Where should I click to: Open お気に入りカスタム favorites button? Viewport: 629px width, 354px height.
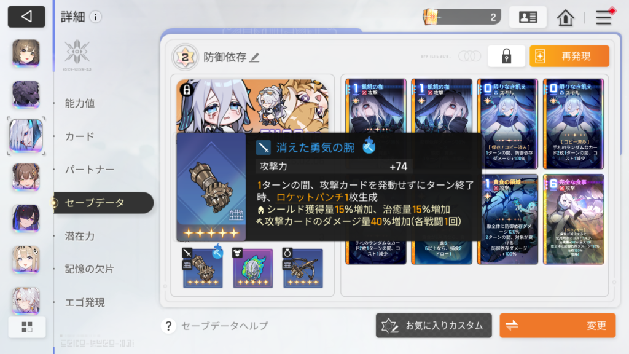click(x=434, y=326)
